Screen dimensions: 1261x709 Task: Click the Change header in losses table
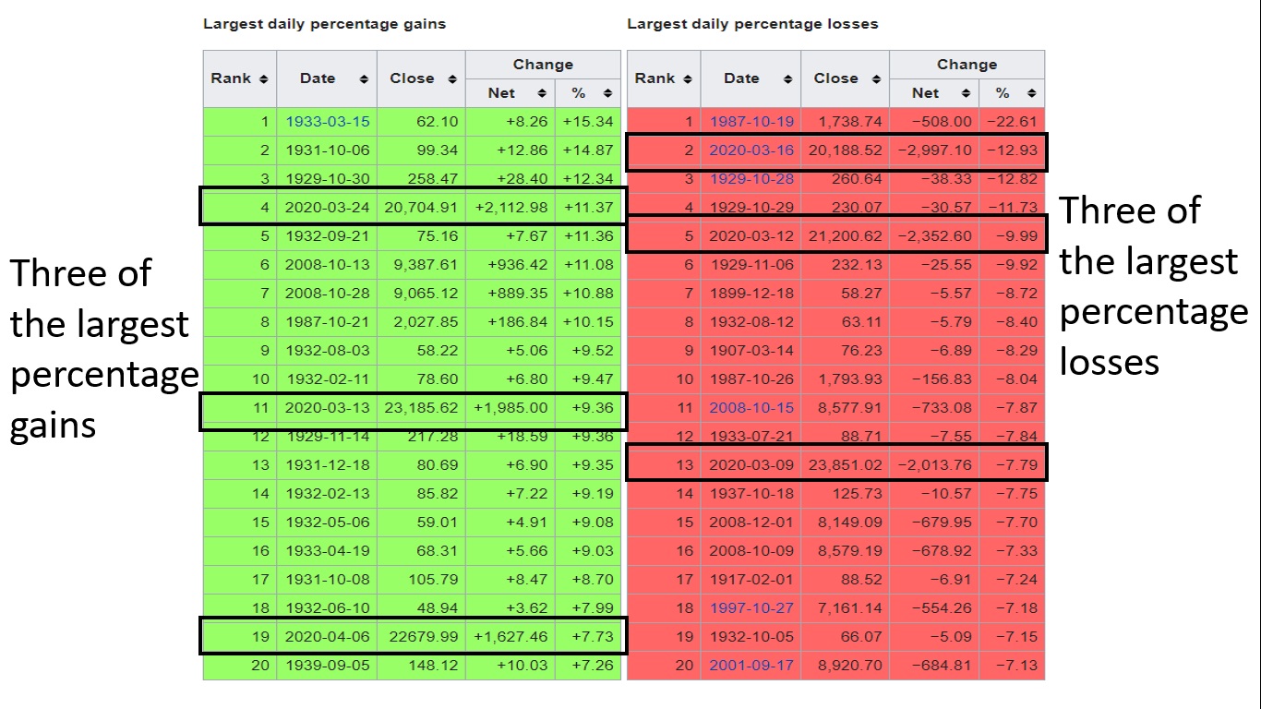pos(967,65)
